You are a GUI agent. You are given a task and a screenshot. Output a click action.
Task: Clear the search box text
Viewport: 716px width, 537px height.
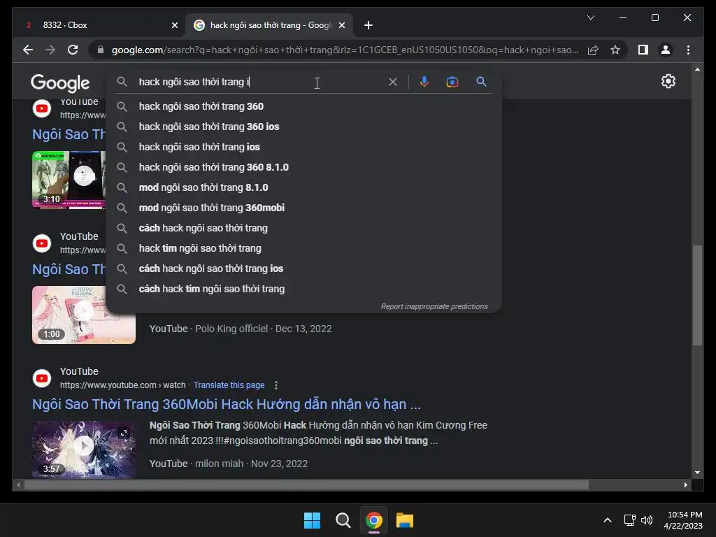393,82
